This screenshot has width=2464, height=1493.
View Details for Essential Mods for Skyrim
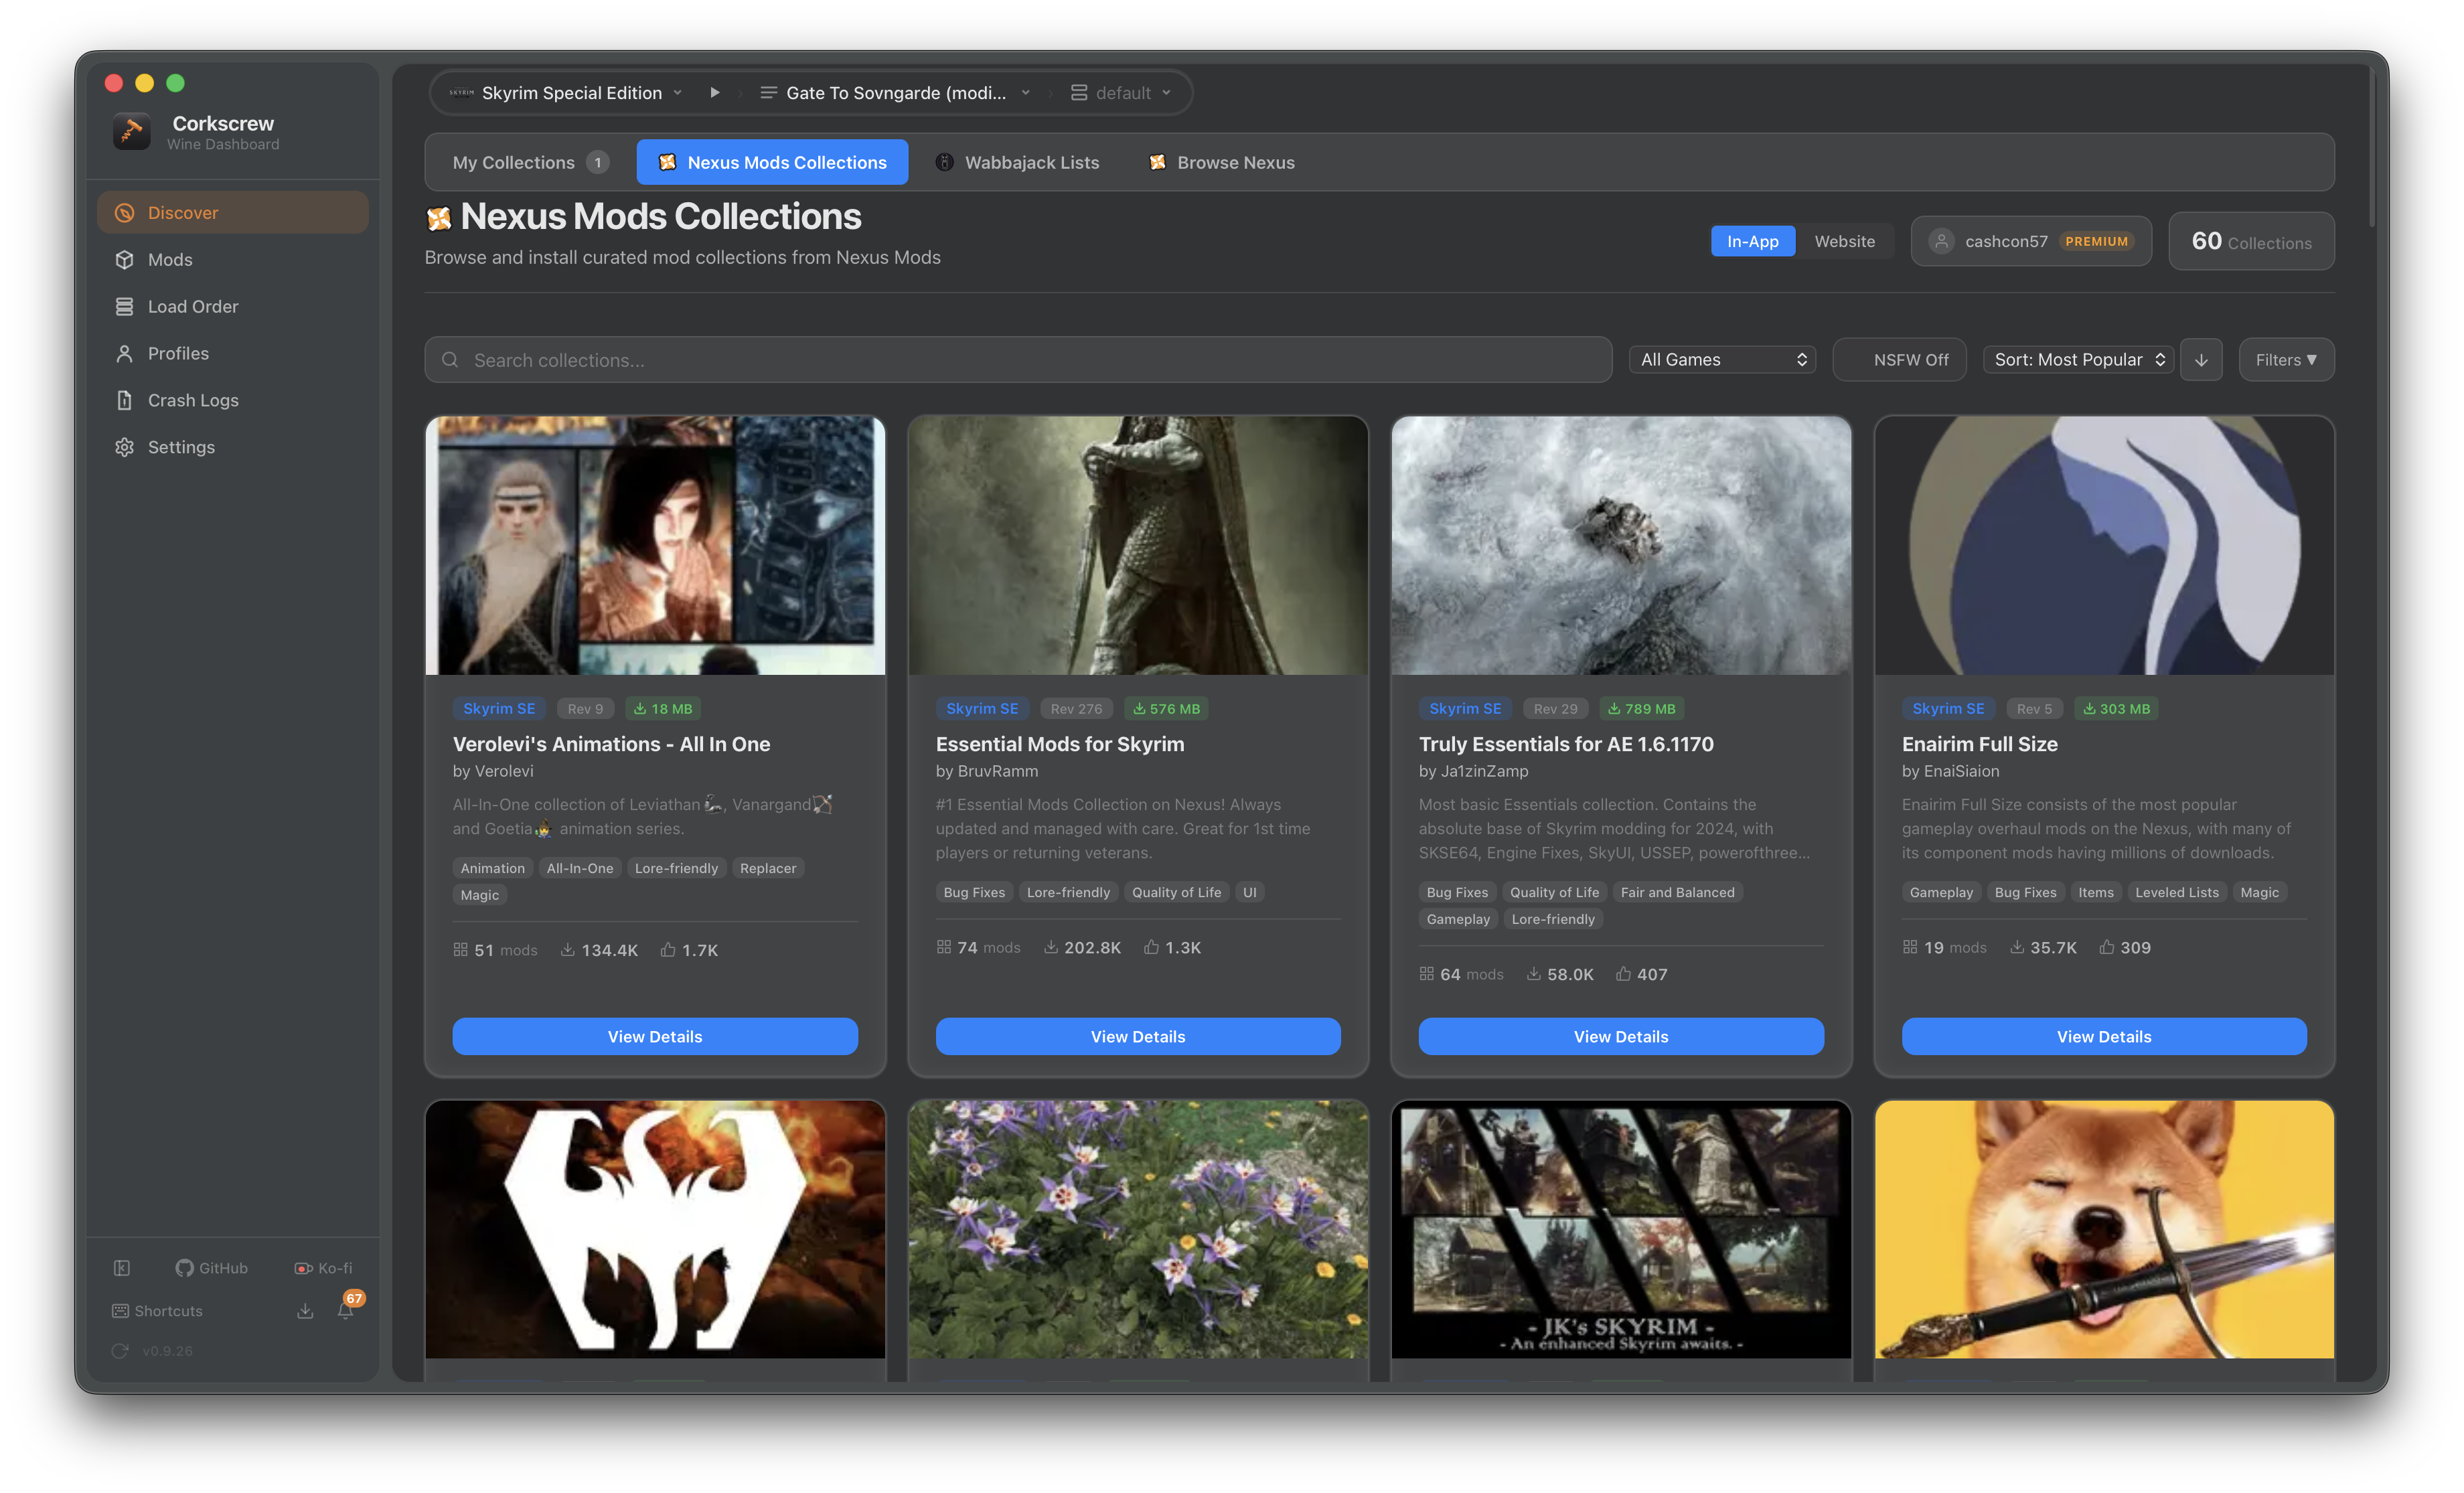[x=1137, y=1036]
